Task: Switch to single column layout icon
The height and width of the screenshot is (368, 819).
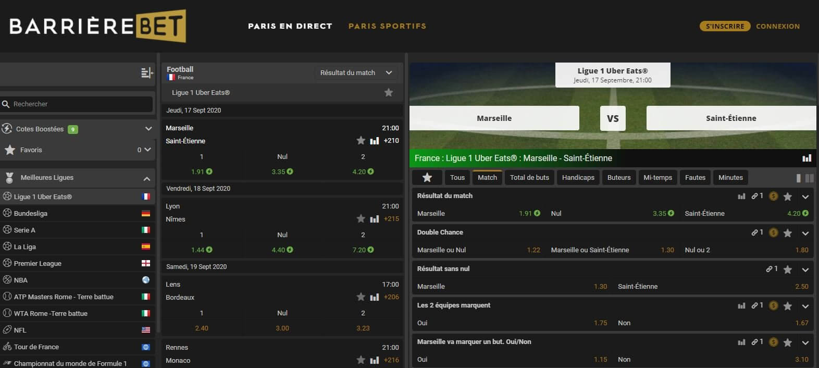Action: [798, 178]
